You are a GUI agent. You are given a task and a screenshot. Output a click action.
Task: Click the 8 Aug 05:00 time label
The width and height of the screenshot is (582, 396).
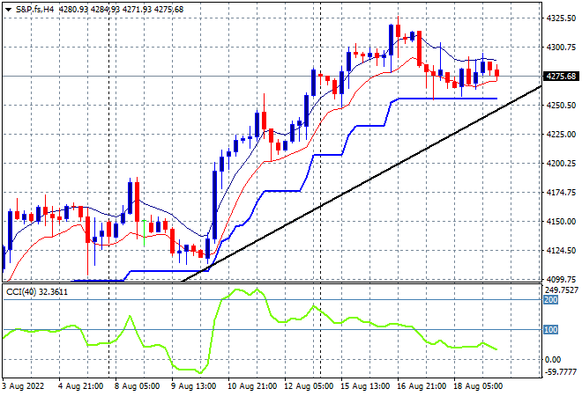coord(137,386)
